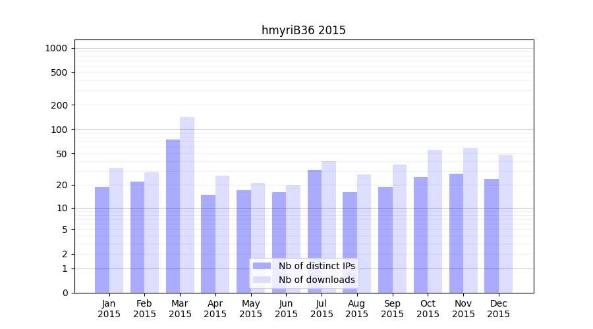Click the chart title hmyriB36 2015
593x329 pixels.
pos(303,30)
